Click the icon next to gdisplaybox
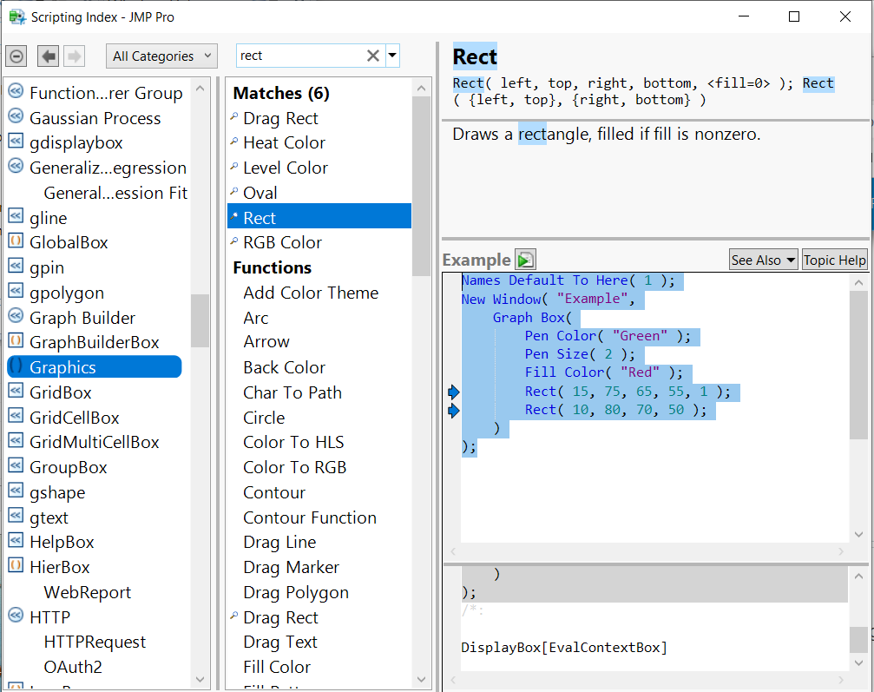 pyautogui.click(x=16, y=141)
